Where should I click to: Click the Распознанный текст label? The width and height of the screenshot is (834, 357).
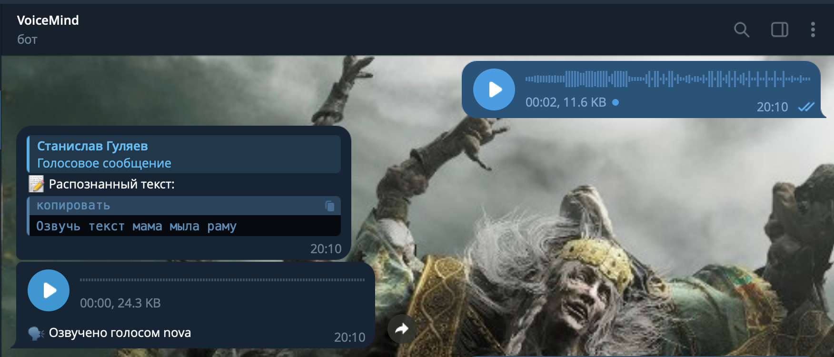[112, 184]
